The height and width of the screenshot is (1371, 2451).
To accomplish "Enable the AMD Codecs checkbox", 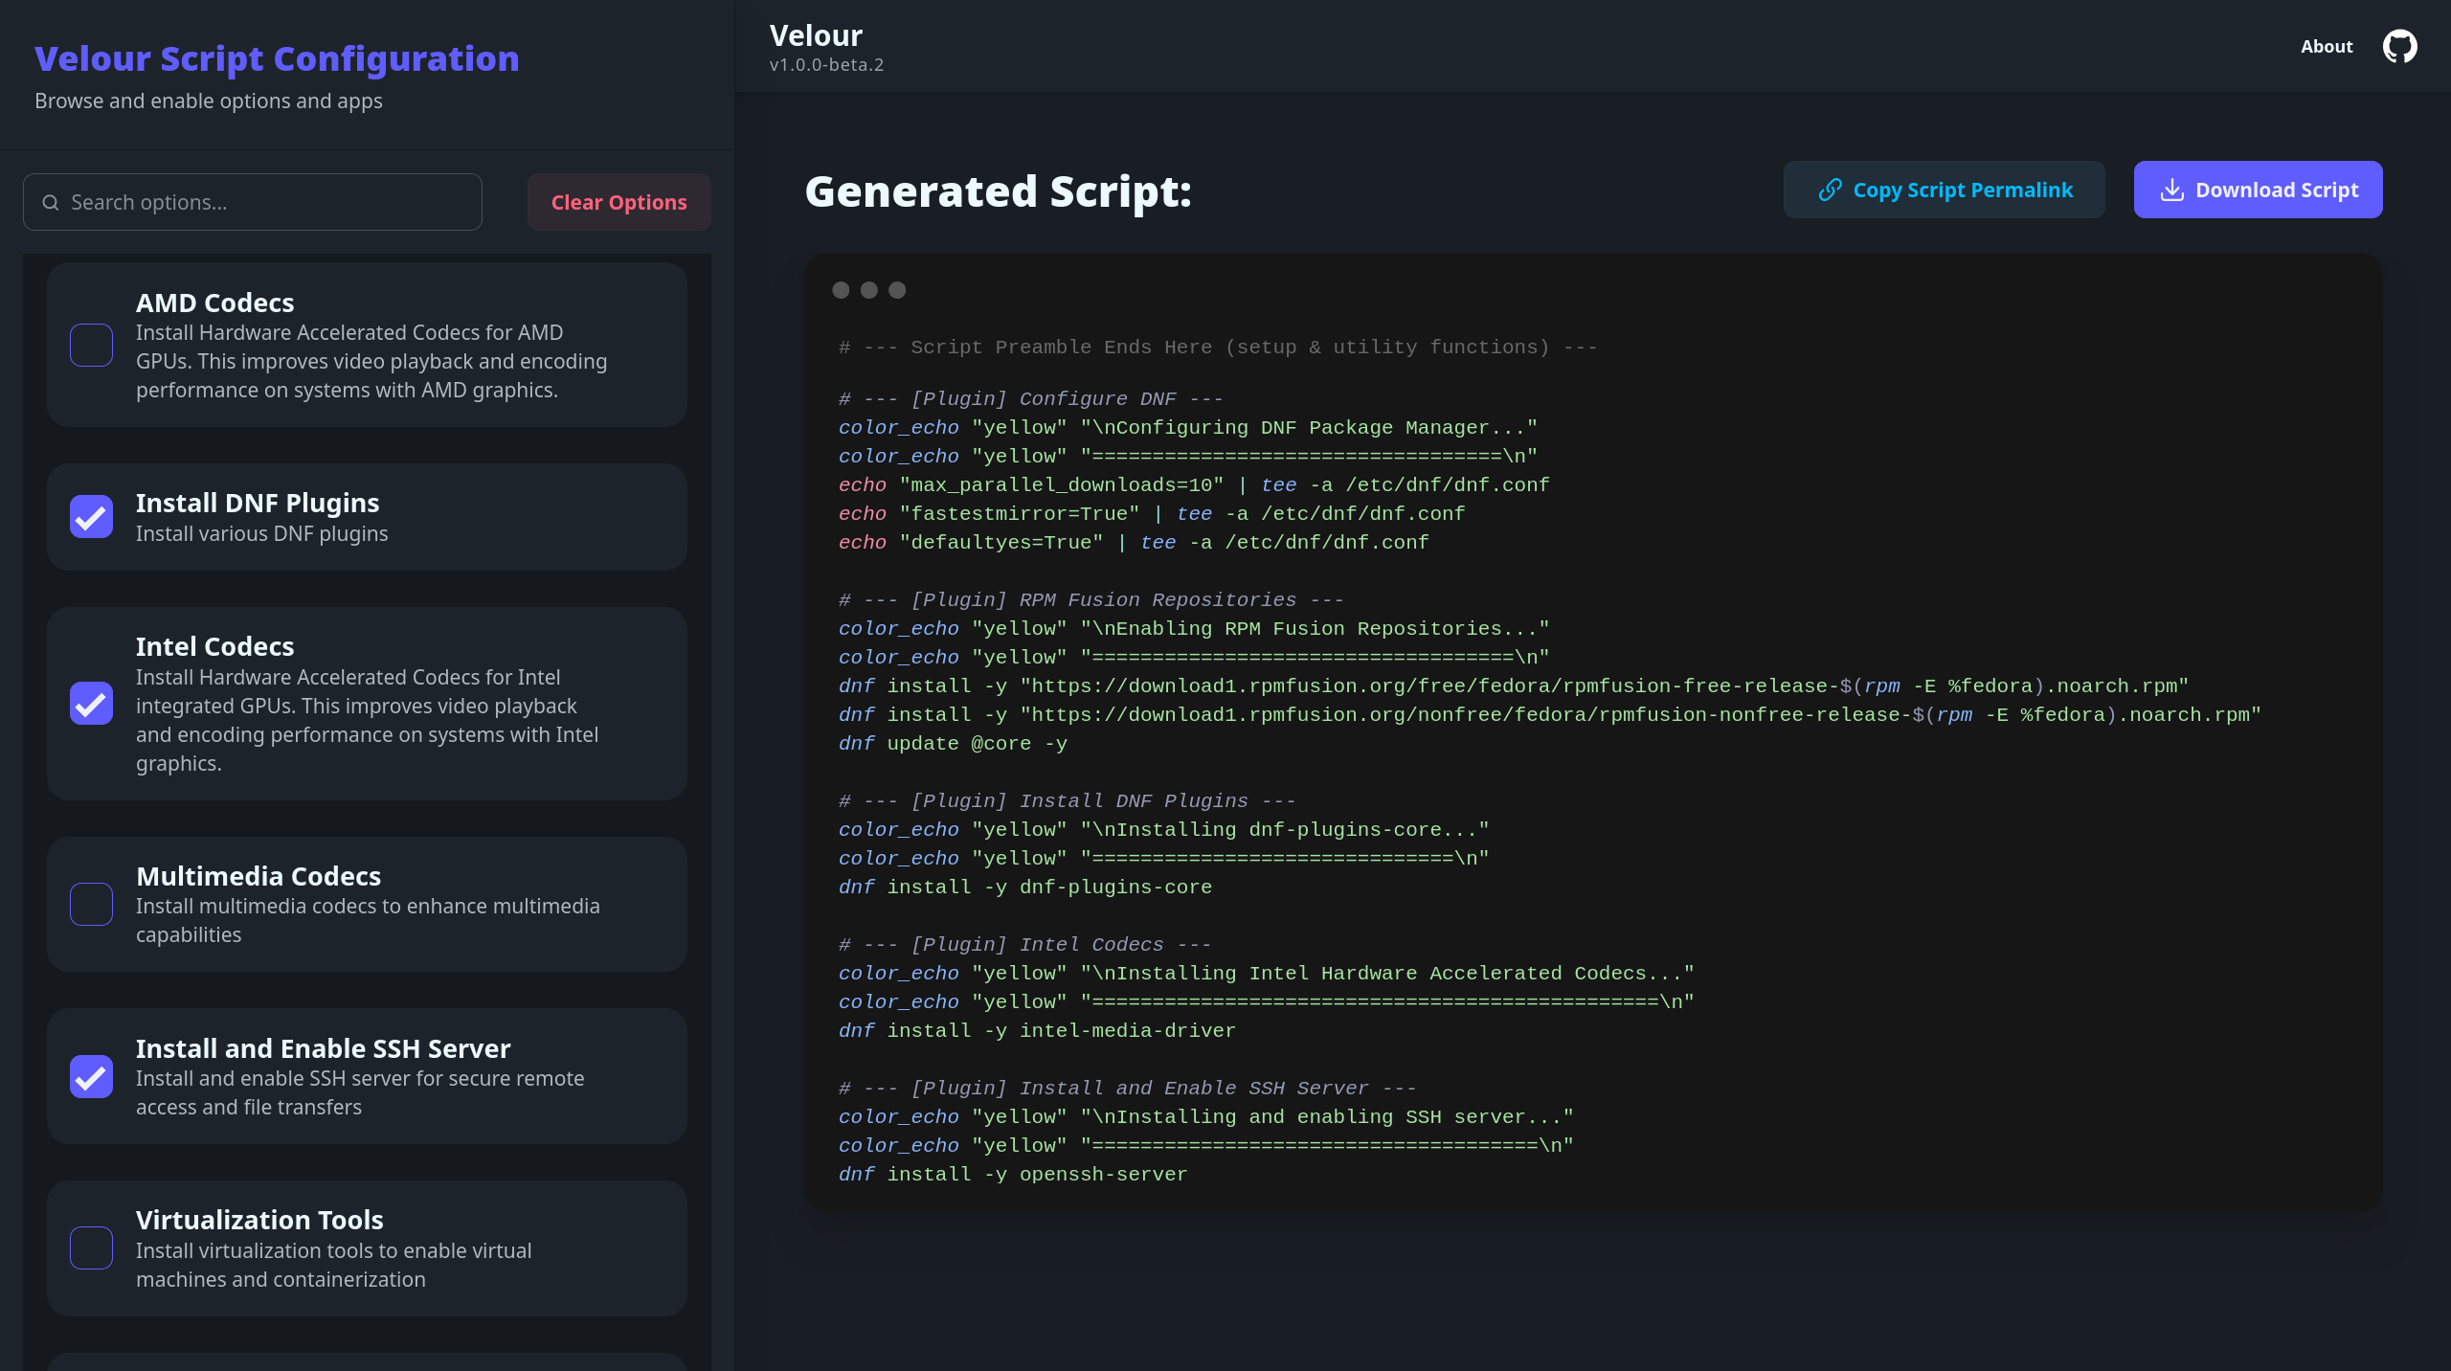I will [x=91, y=345].
